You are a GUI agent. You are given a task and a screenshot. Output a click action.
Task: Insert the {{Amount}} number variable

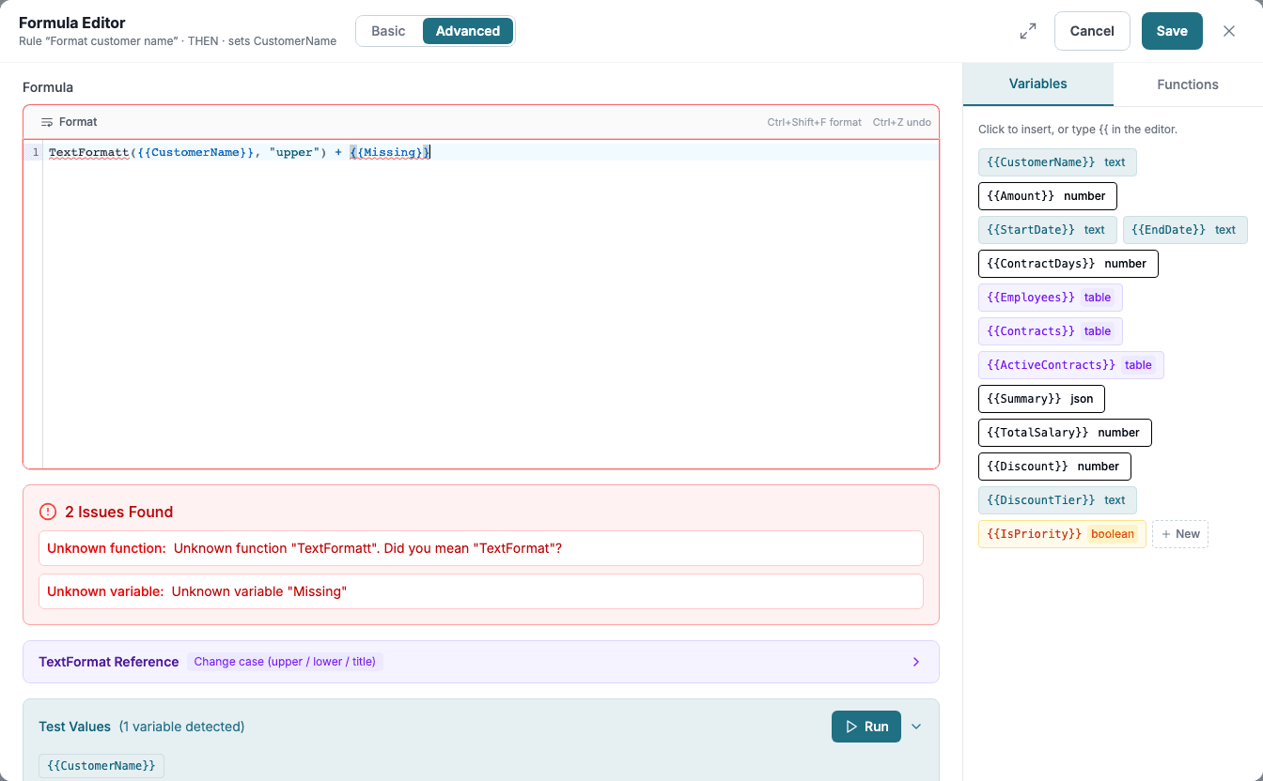click(1047, 196)
